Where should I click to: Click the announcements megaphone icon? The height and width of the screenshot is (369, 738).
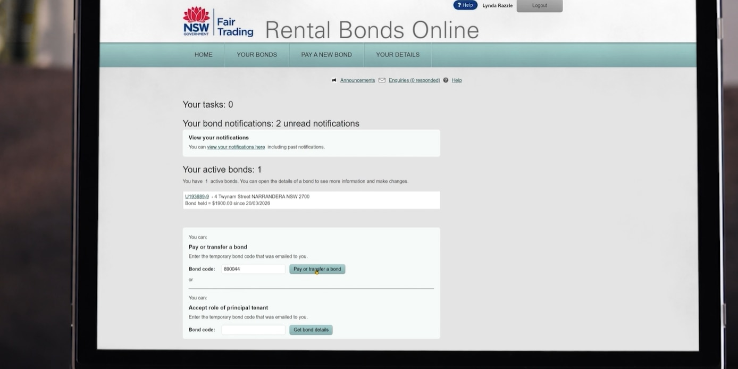click(x=334, y=80)
